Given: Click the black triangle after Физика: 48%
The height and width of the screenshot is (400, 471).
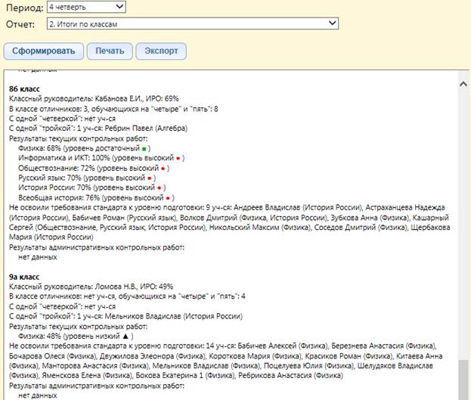Looking at the screenshot, I should (125, 336).
